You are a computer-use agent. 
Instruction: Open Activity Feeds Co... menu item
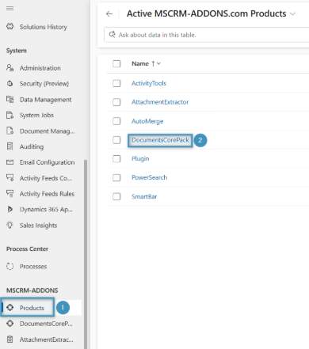tap(46, 178)
